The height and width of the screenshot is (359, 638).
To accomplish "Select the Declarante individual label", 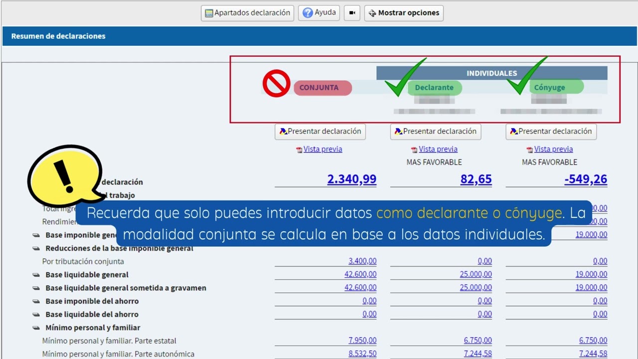I will click(434, 88).
